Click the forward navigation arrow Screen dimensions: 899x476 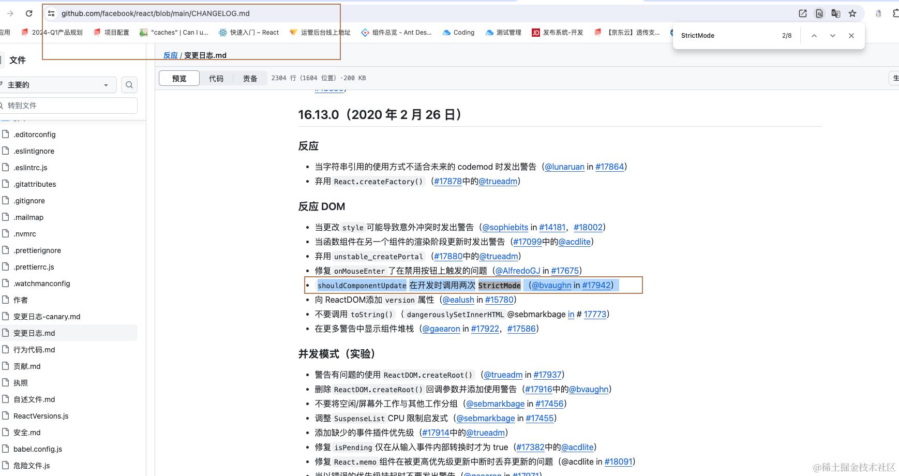(x=10, y=13)
